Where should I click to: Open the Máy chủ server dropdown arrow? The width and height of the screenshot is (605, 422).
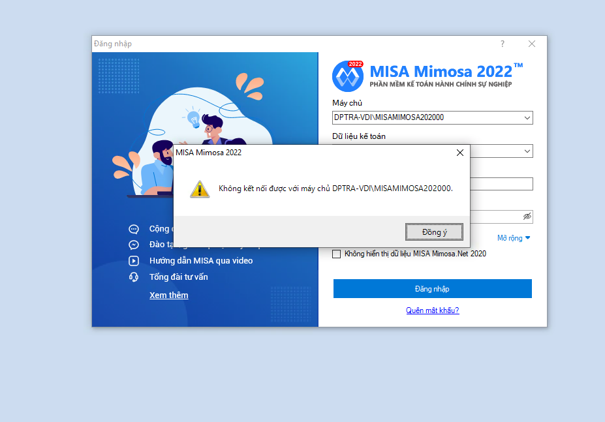coord(527,117)
